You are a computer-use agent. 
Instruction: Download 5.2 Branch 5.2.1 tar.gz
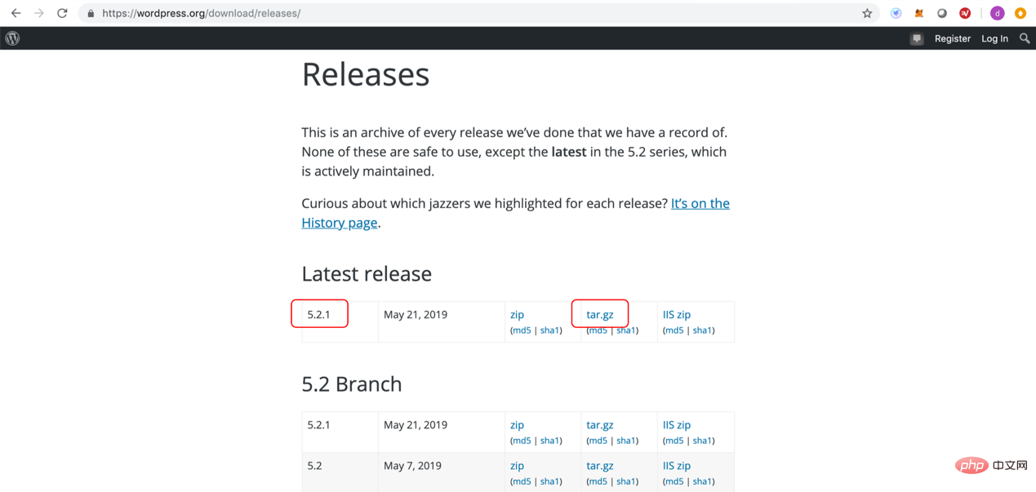600,424
